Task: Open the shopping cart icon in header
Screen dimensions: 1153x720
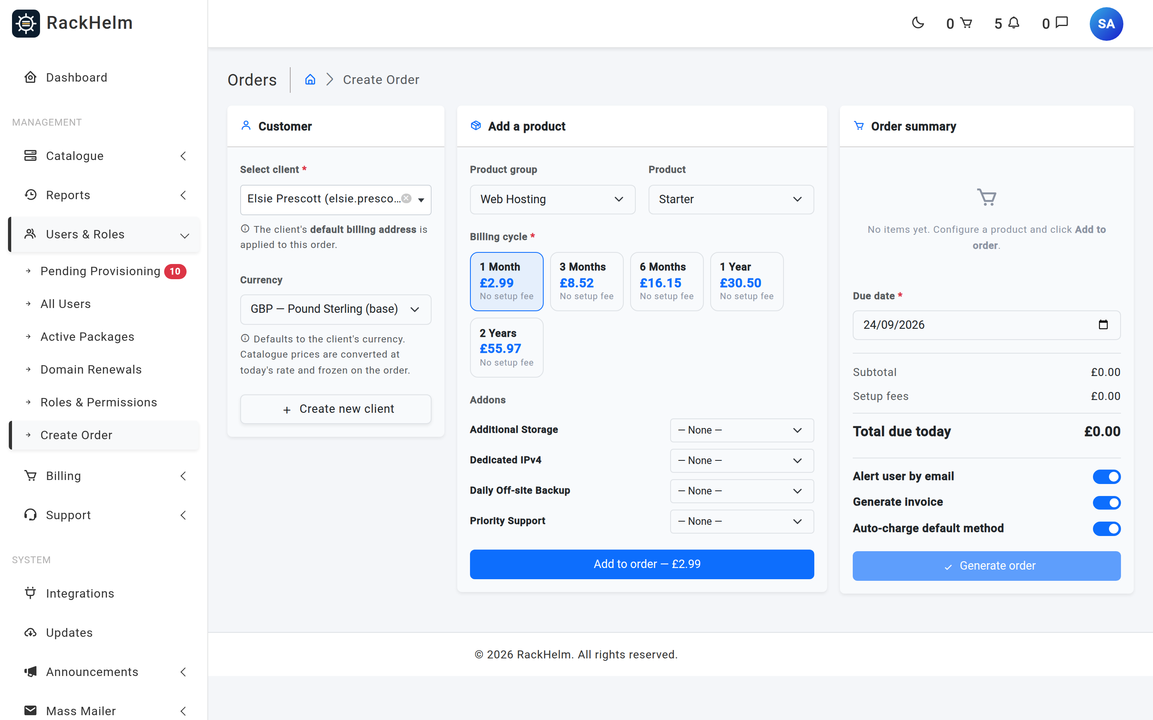Action: [x=966, y=23]
